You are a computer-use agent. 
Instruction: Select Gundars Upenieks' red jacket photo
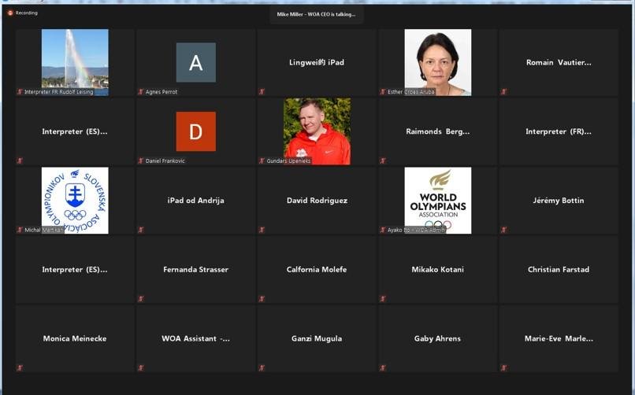pos(317,130)
